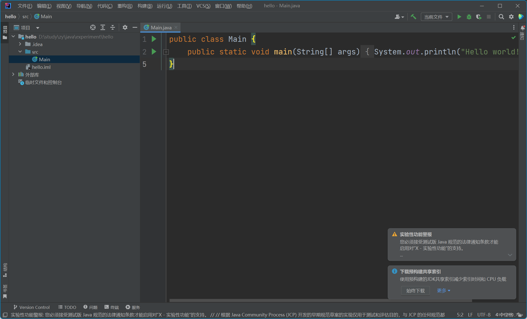The width and height of the screenshot is (527, 319).
Task: Collapse all tree nodes in the project panel
Action: click(x=112, y=27)
